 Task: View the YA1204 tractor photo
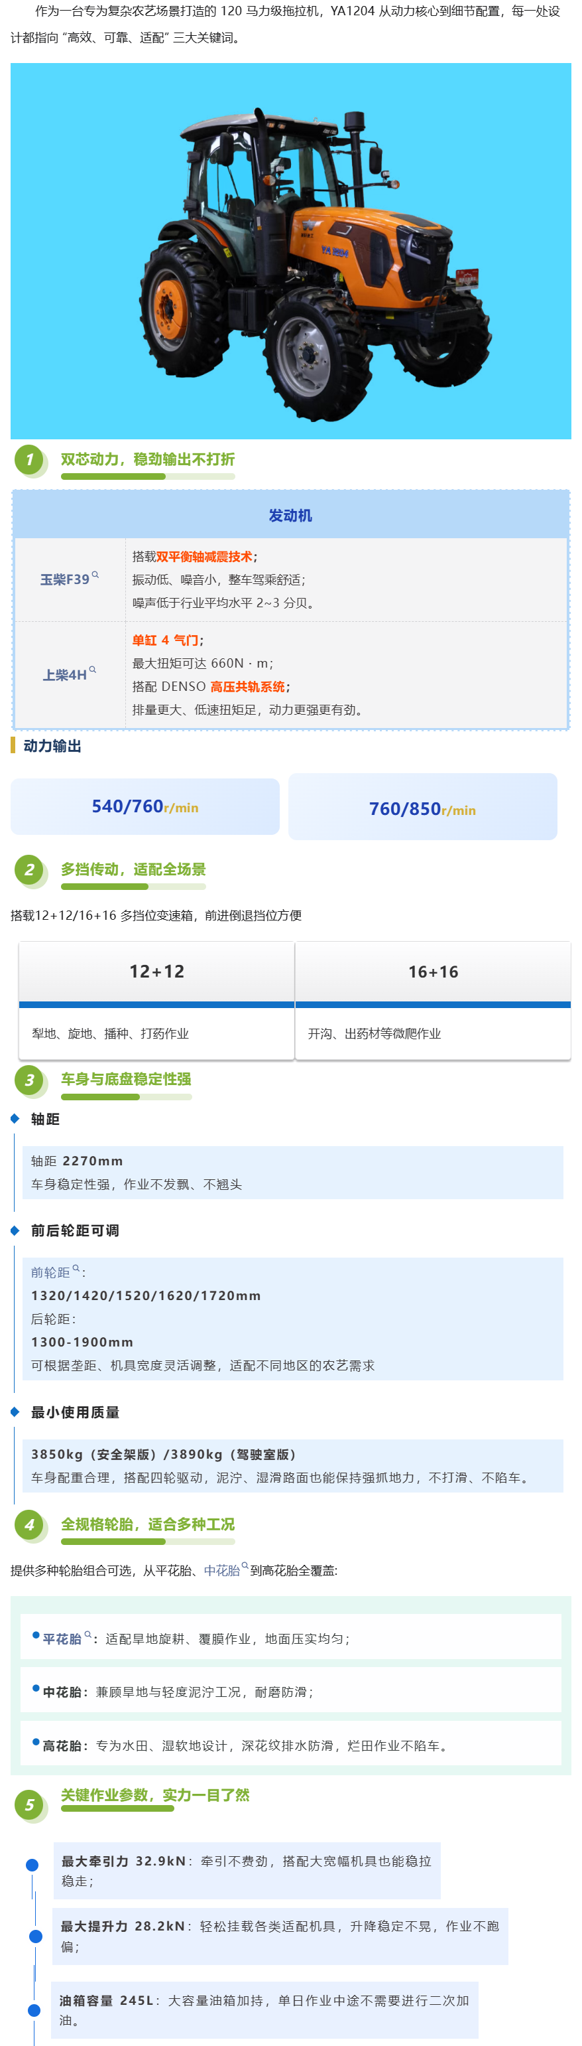click(x=291, y=251)
